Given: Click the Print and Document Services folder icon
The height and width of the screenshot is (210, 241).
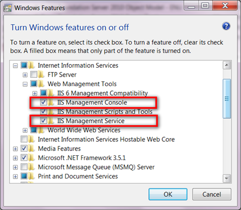Looking at the screenshot, I should pos(31,176).
